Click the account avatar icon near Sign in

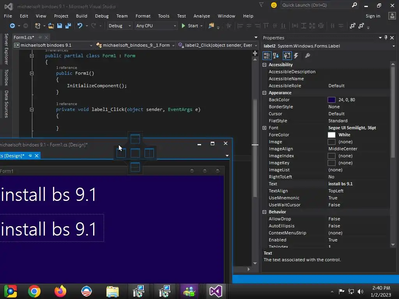coord(392,16)
